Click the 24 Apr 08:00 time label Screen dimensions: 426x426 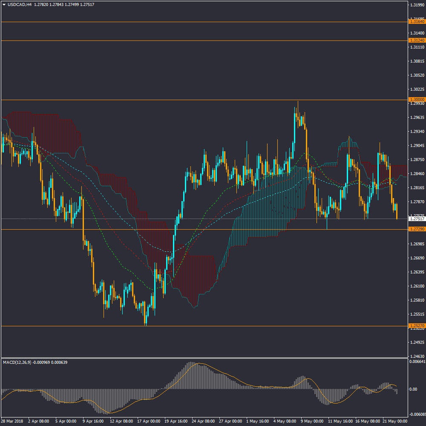203,421
